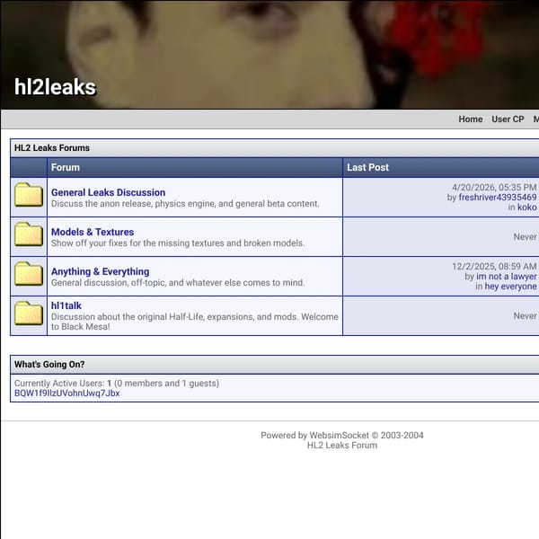Visit the hl1talk forum

coord(66,305)
